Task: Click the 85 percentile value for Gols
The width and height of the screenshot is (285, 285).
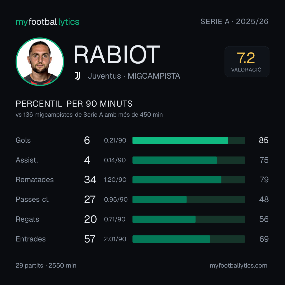Action: (264, 140)
